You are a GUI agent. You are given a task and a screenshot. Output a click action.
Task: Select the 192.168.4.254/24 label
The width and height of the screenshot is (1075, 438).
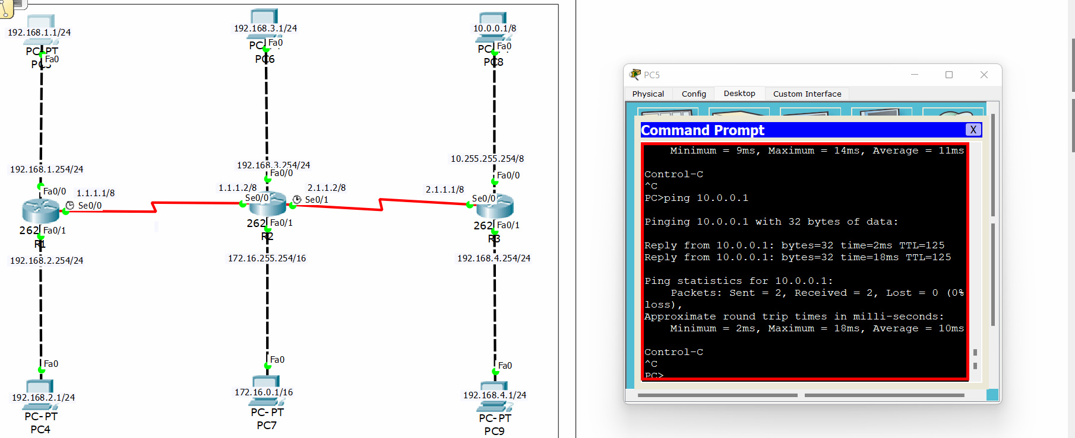(x=494, y=258)
